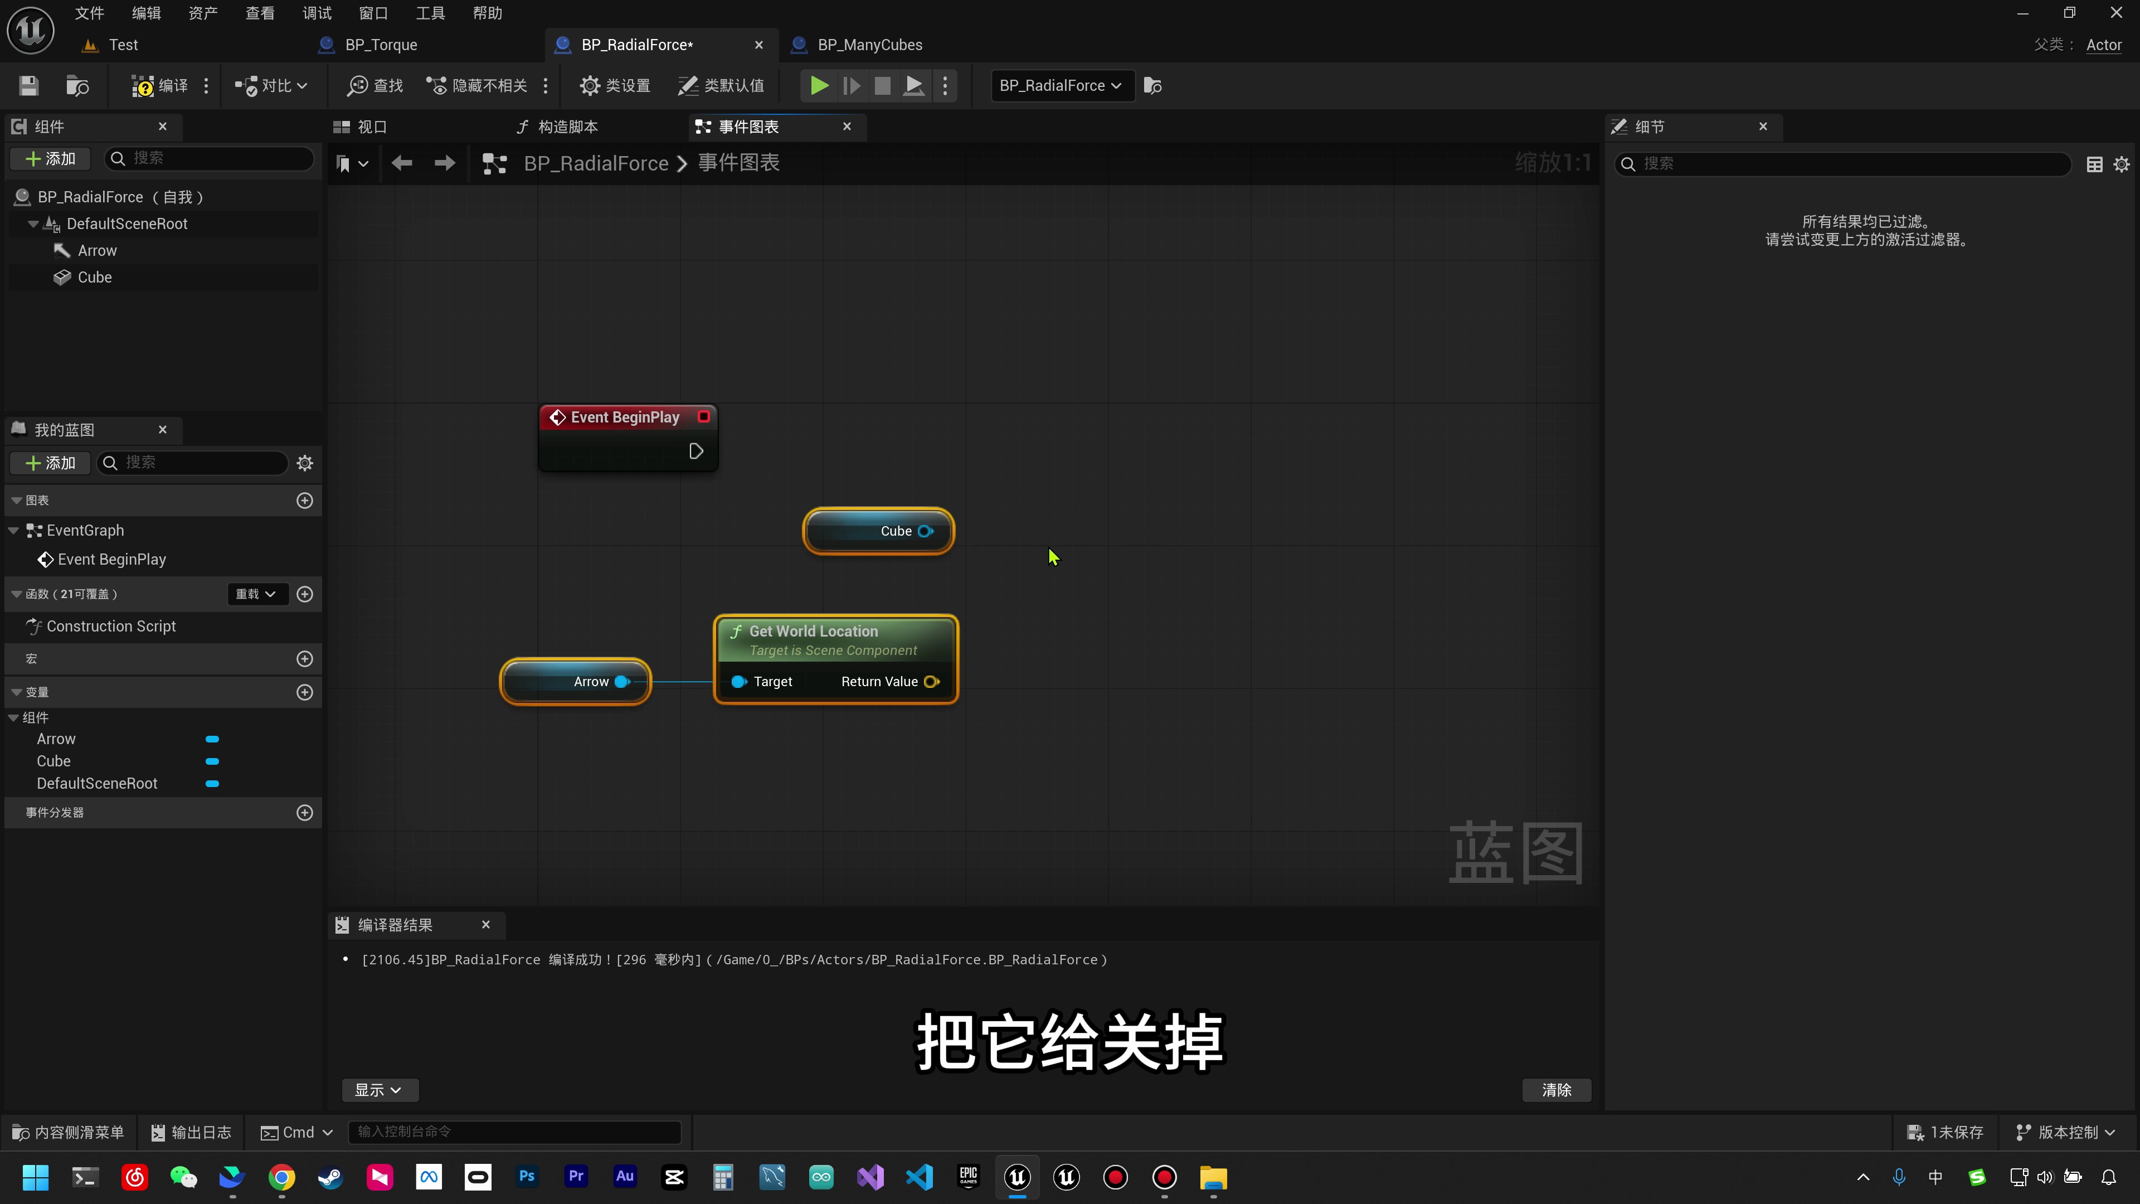Screen dimensions: 2140x1204
Task: Add a new function with plus icon
Action: tap(305, 593)
